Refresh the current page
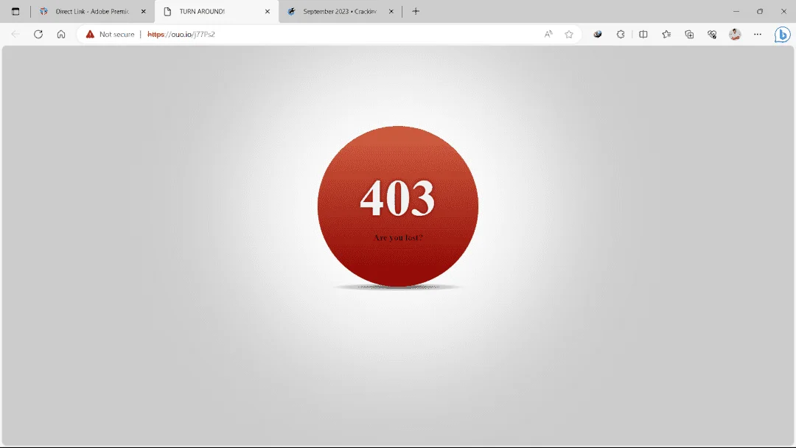The image size is (796, 448). coord(38,34)
